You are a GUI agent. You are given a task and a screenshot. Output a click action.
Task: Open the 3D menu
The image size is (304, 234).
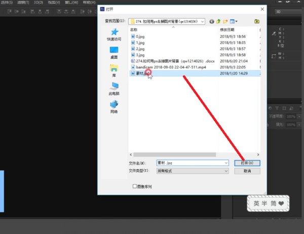click(38, 3)
